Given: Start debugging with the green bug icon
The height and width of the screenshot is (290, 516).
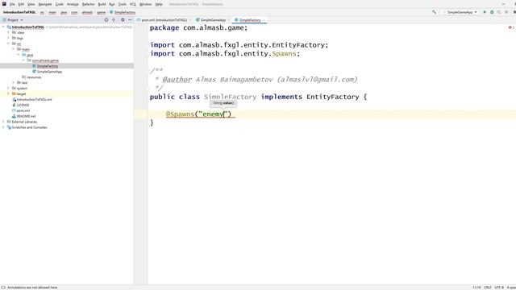Looking at the screenshot, I should pos(492,12).
